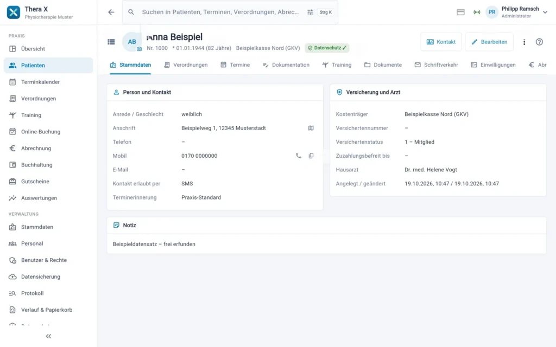Select the Stammdaten tab
The height and width of the screenshot is (347, 556).
(x=130, y=65)
